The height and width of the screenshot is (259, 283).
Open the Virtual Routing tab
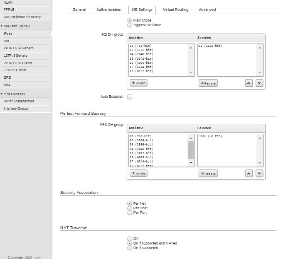pyautogui.click(x=175, y=10)
